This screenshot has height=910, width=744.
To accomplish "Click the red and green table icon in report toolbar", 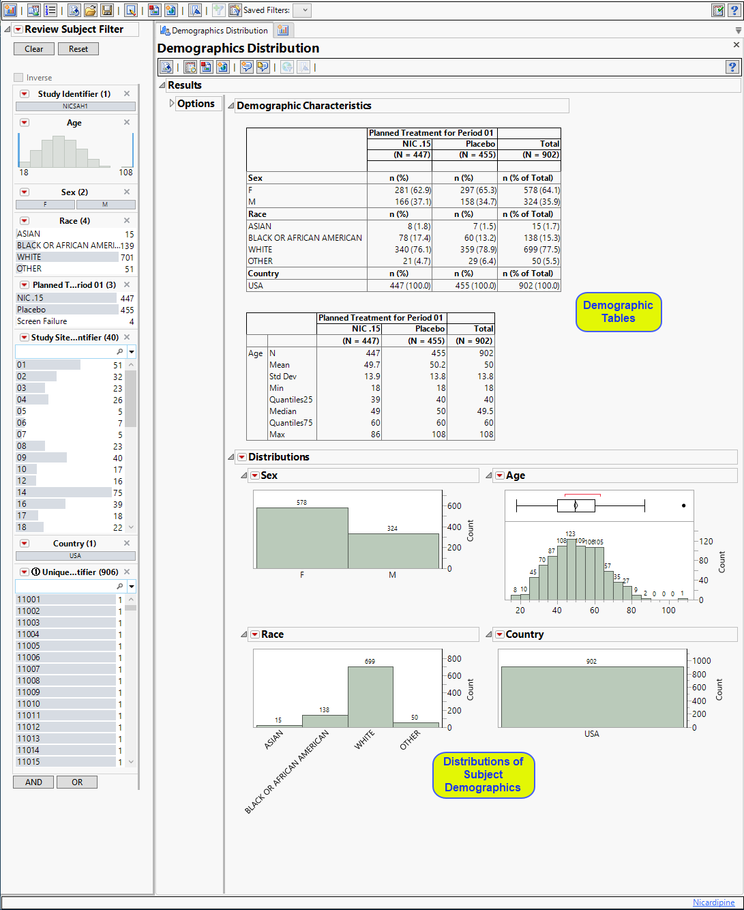I will coord(206,67).
